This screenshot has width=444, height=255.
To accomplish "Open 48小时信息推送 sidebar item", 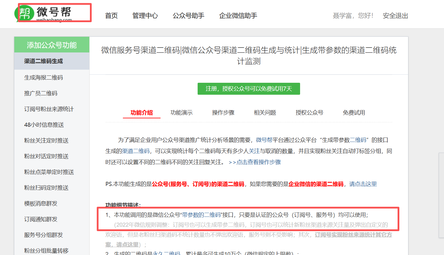I will tap(44, 125).
